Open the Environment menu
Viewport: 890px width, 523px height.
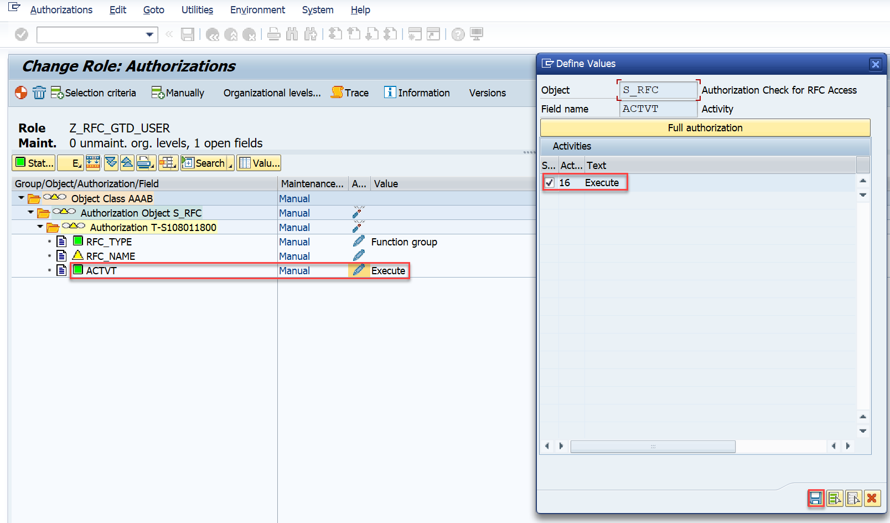[x=257, y=10]
